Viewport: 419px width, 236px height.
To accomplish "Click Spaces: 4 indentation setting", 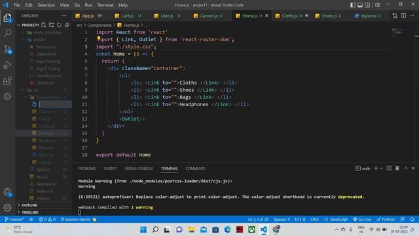I will [x=282, y=219].
